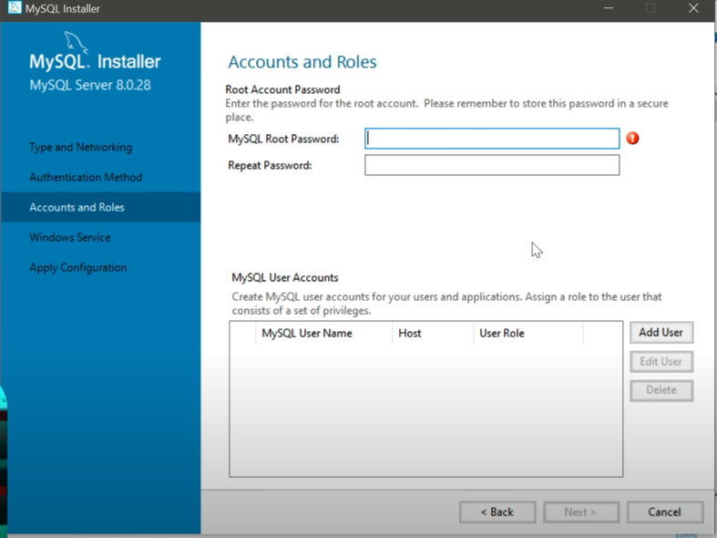The width and height of the screenshot is (717, 538).
Task: Minimize the MySQL Installer window
Action: [609, 8]
